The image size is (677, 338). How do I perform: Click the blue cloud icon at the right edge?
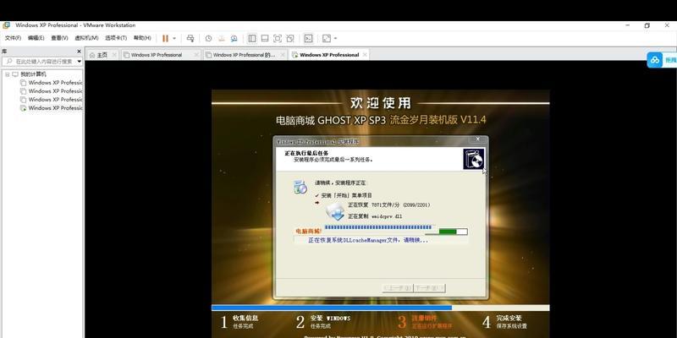click(x=654, y=60)
